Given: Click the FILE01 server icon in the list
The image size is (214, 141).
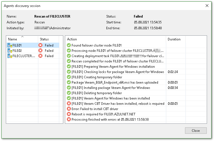Looking at the screenshot, I should (x=10, y=45).
